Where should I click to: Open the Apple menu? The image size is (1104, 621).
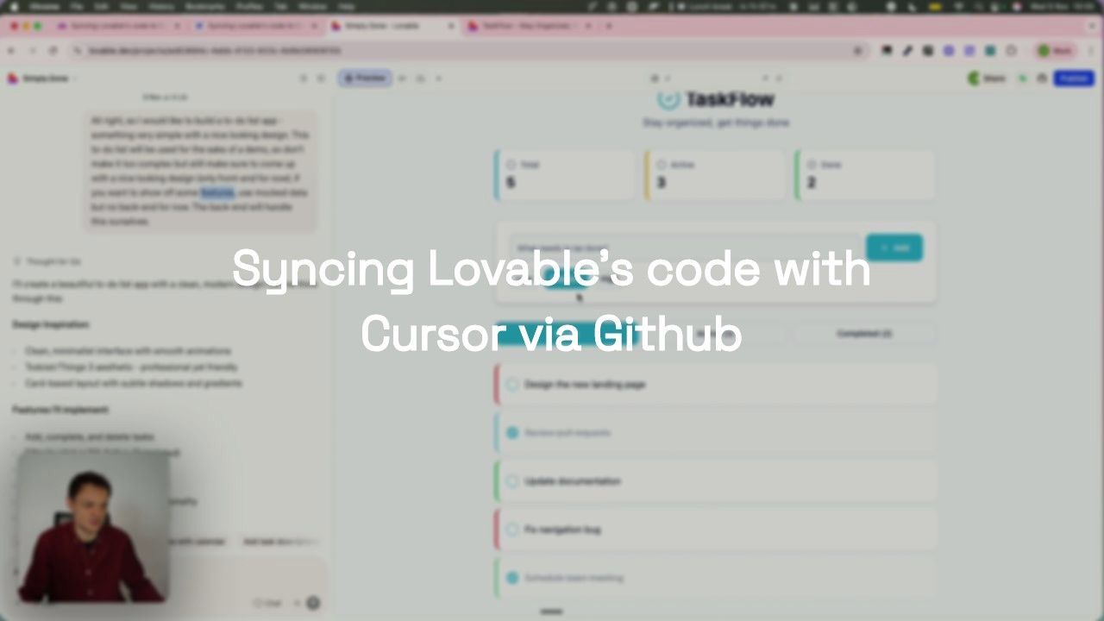pyautogui.click(x=14, y=6)
